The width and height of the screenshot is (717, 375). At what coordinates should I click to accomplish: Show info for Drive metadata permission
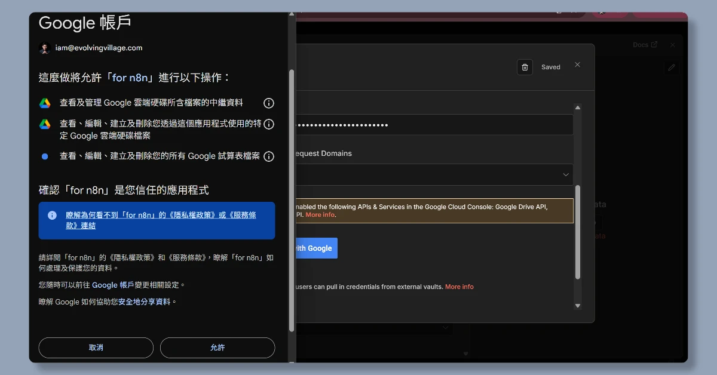point(269,103)
